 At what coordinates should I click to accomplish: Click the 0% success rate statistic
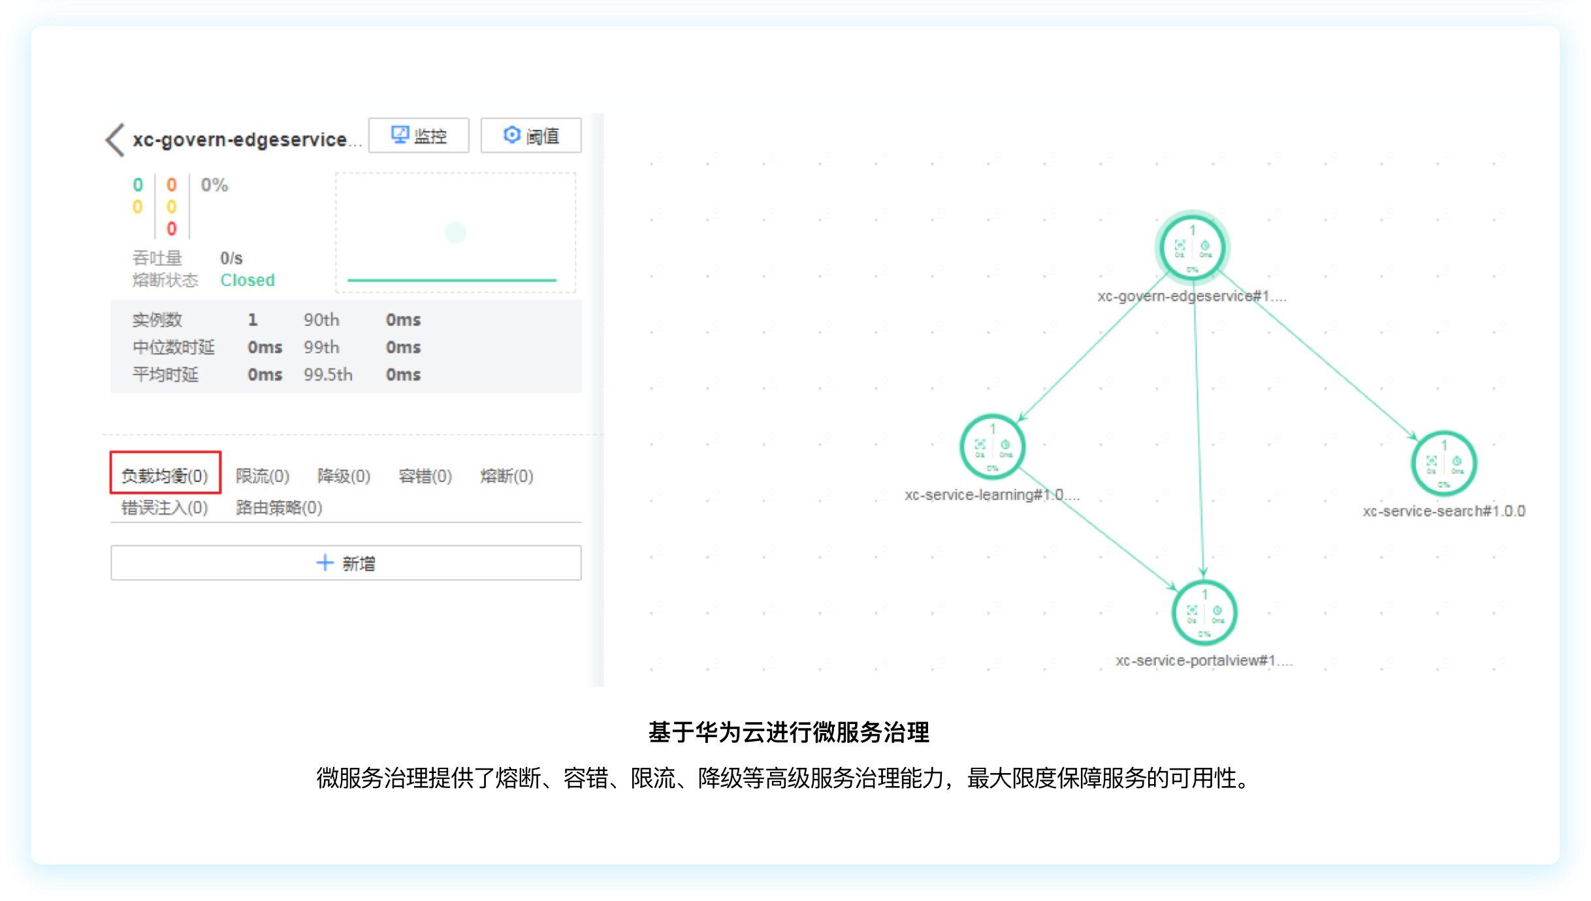[213, 185]
